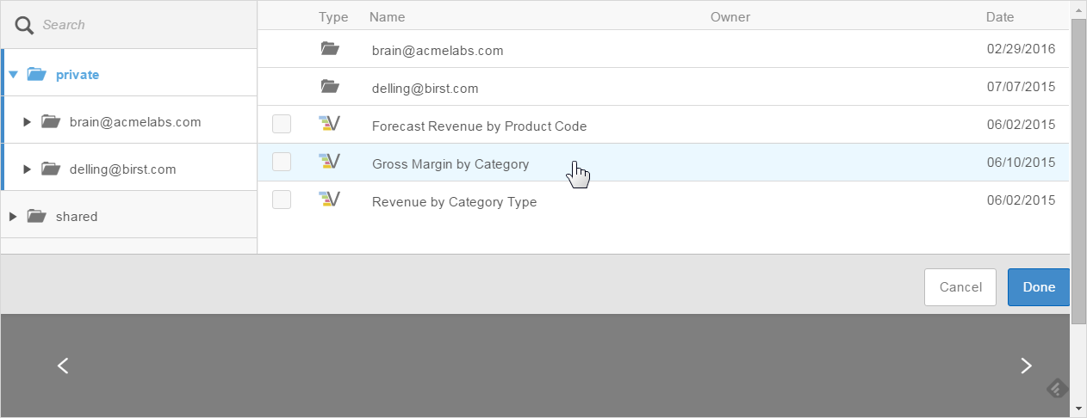Check the Forecast Revenue by Product Code checkbox
This screenshot has width=1087, height=418.
tap(282, 125)
